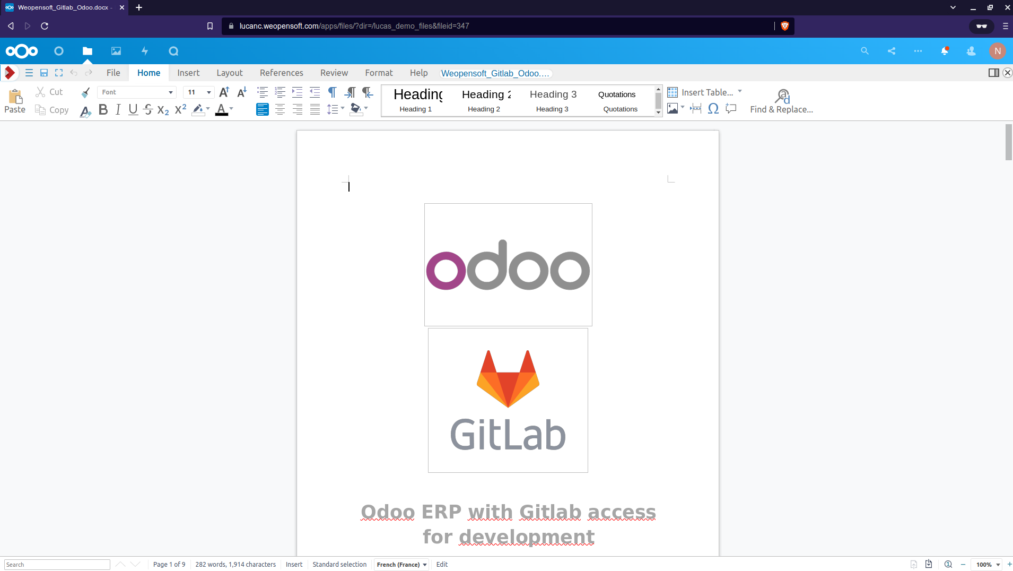
Task: Apply Heading 2 style
Action: (x=484, y=100)
